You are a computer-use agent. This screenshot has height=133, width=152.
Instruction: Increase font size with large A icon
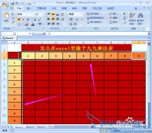click(x=35, y=19)
